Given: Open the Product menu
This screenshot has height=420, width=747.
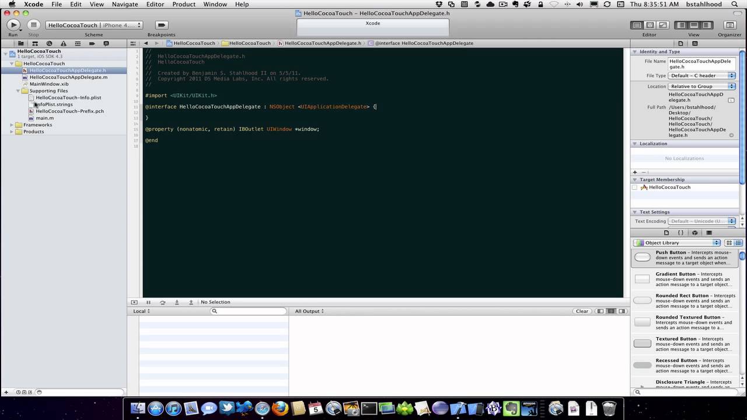Looking at the screenshot, I should coord(184,4).
